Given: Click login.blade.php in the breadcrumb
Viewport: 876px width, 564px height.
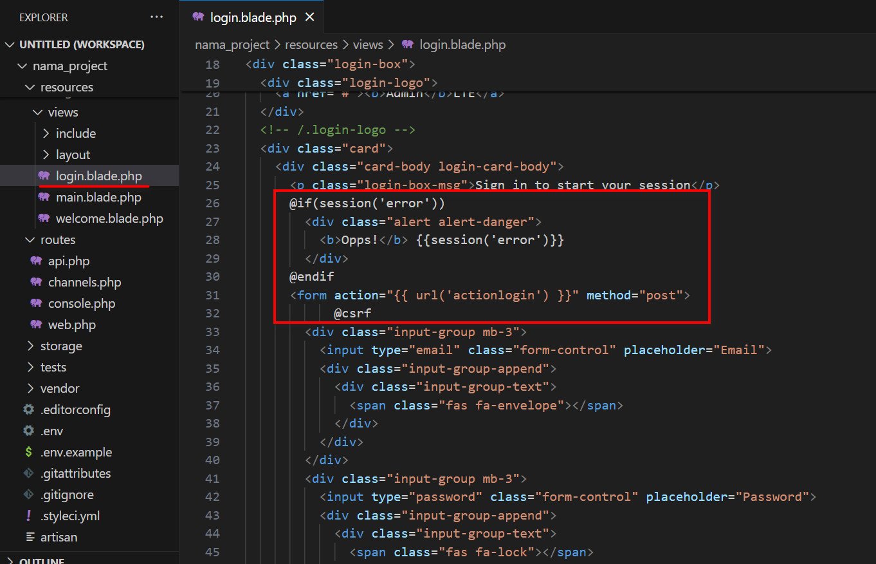Looking at the screenshot, I should 462,44.
